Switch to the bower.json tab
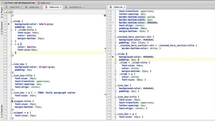The height and width of the screenshot is (121, 215). 34,7
